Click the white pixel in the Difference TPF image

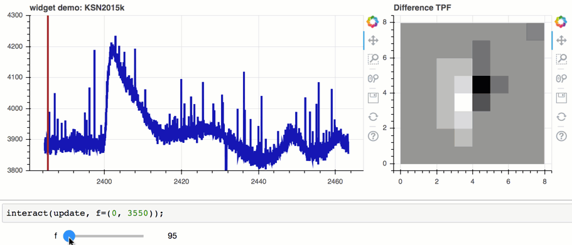[463, 102]
